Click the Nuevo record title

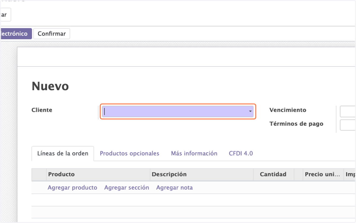coord(50,86)
